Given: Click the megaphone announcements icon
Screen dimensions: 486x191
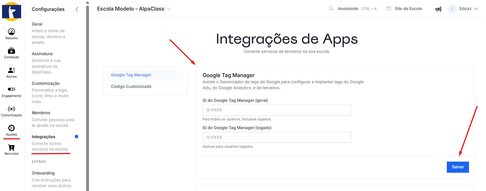Looking at the screenshot, I should (438, 9).
